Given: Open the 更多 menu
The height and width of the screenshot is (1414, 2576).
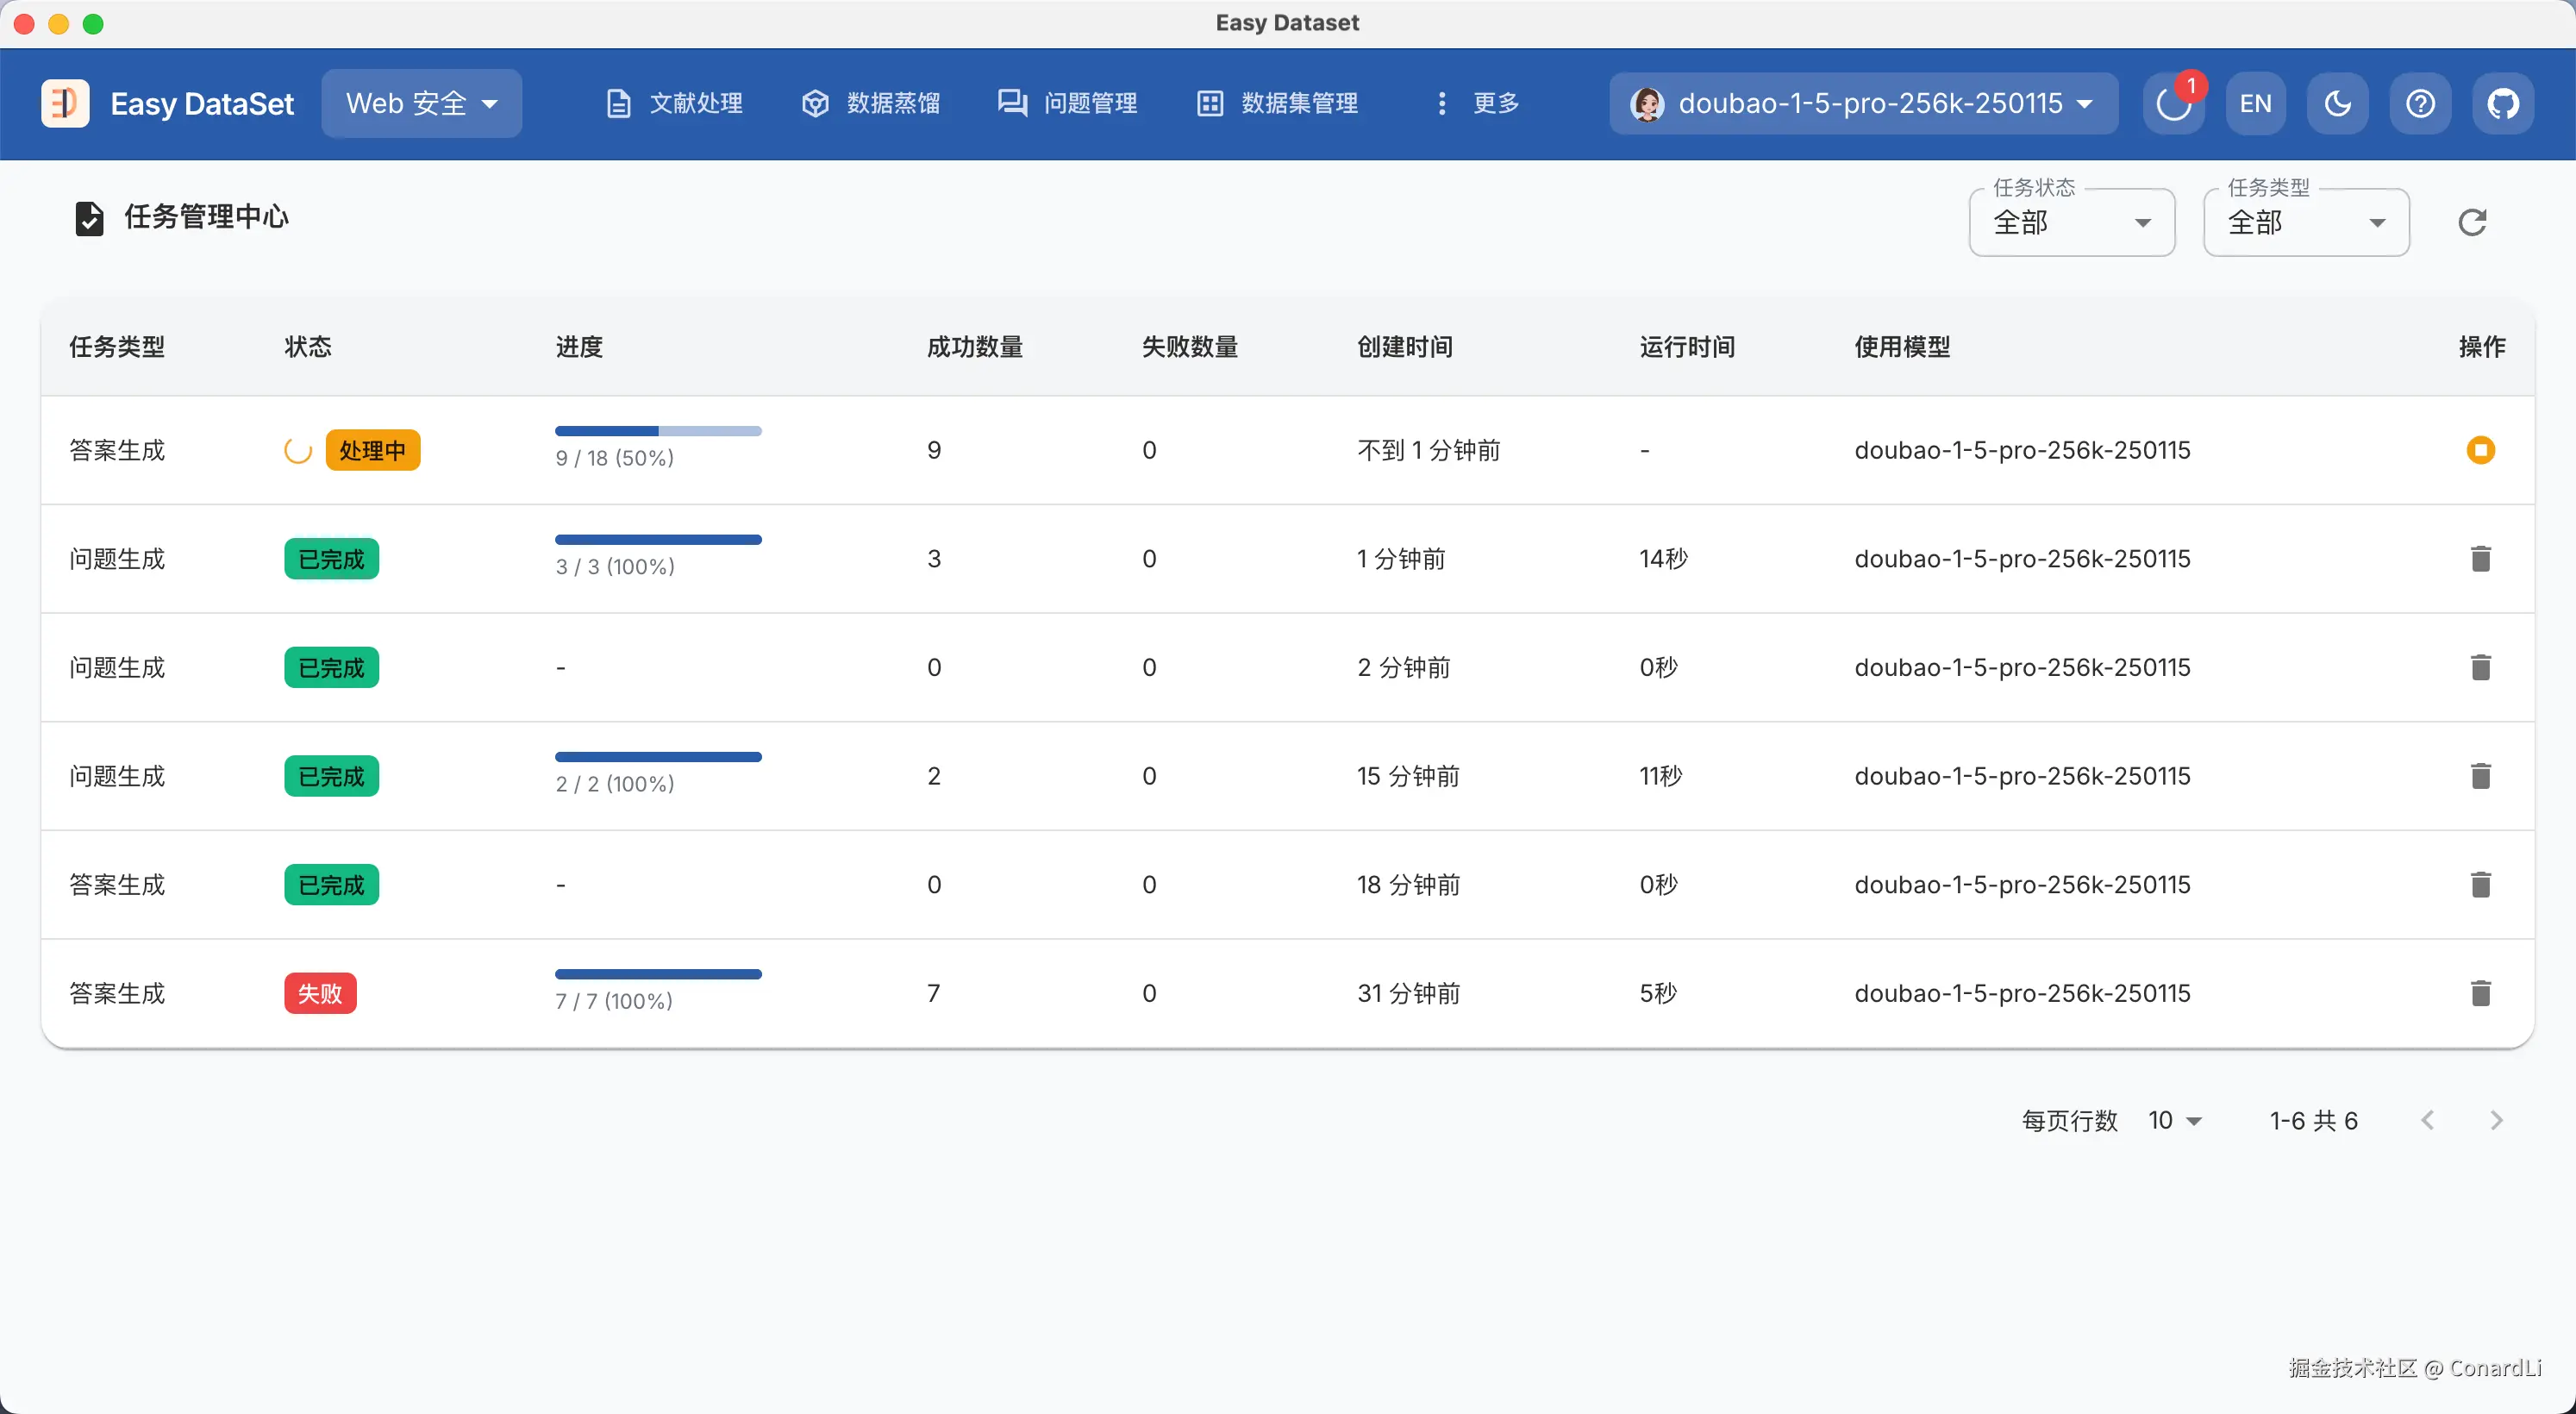Looking at the screenshot, I should click(x=1476, y=103).
